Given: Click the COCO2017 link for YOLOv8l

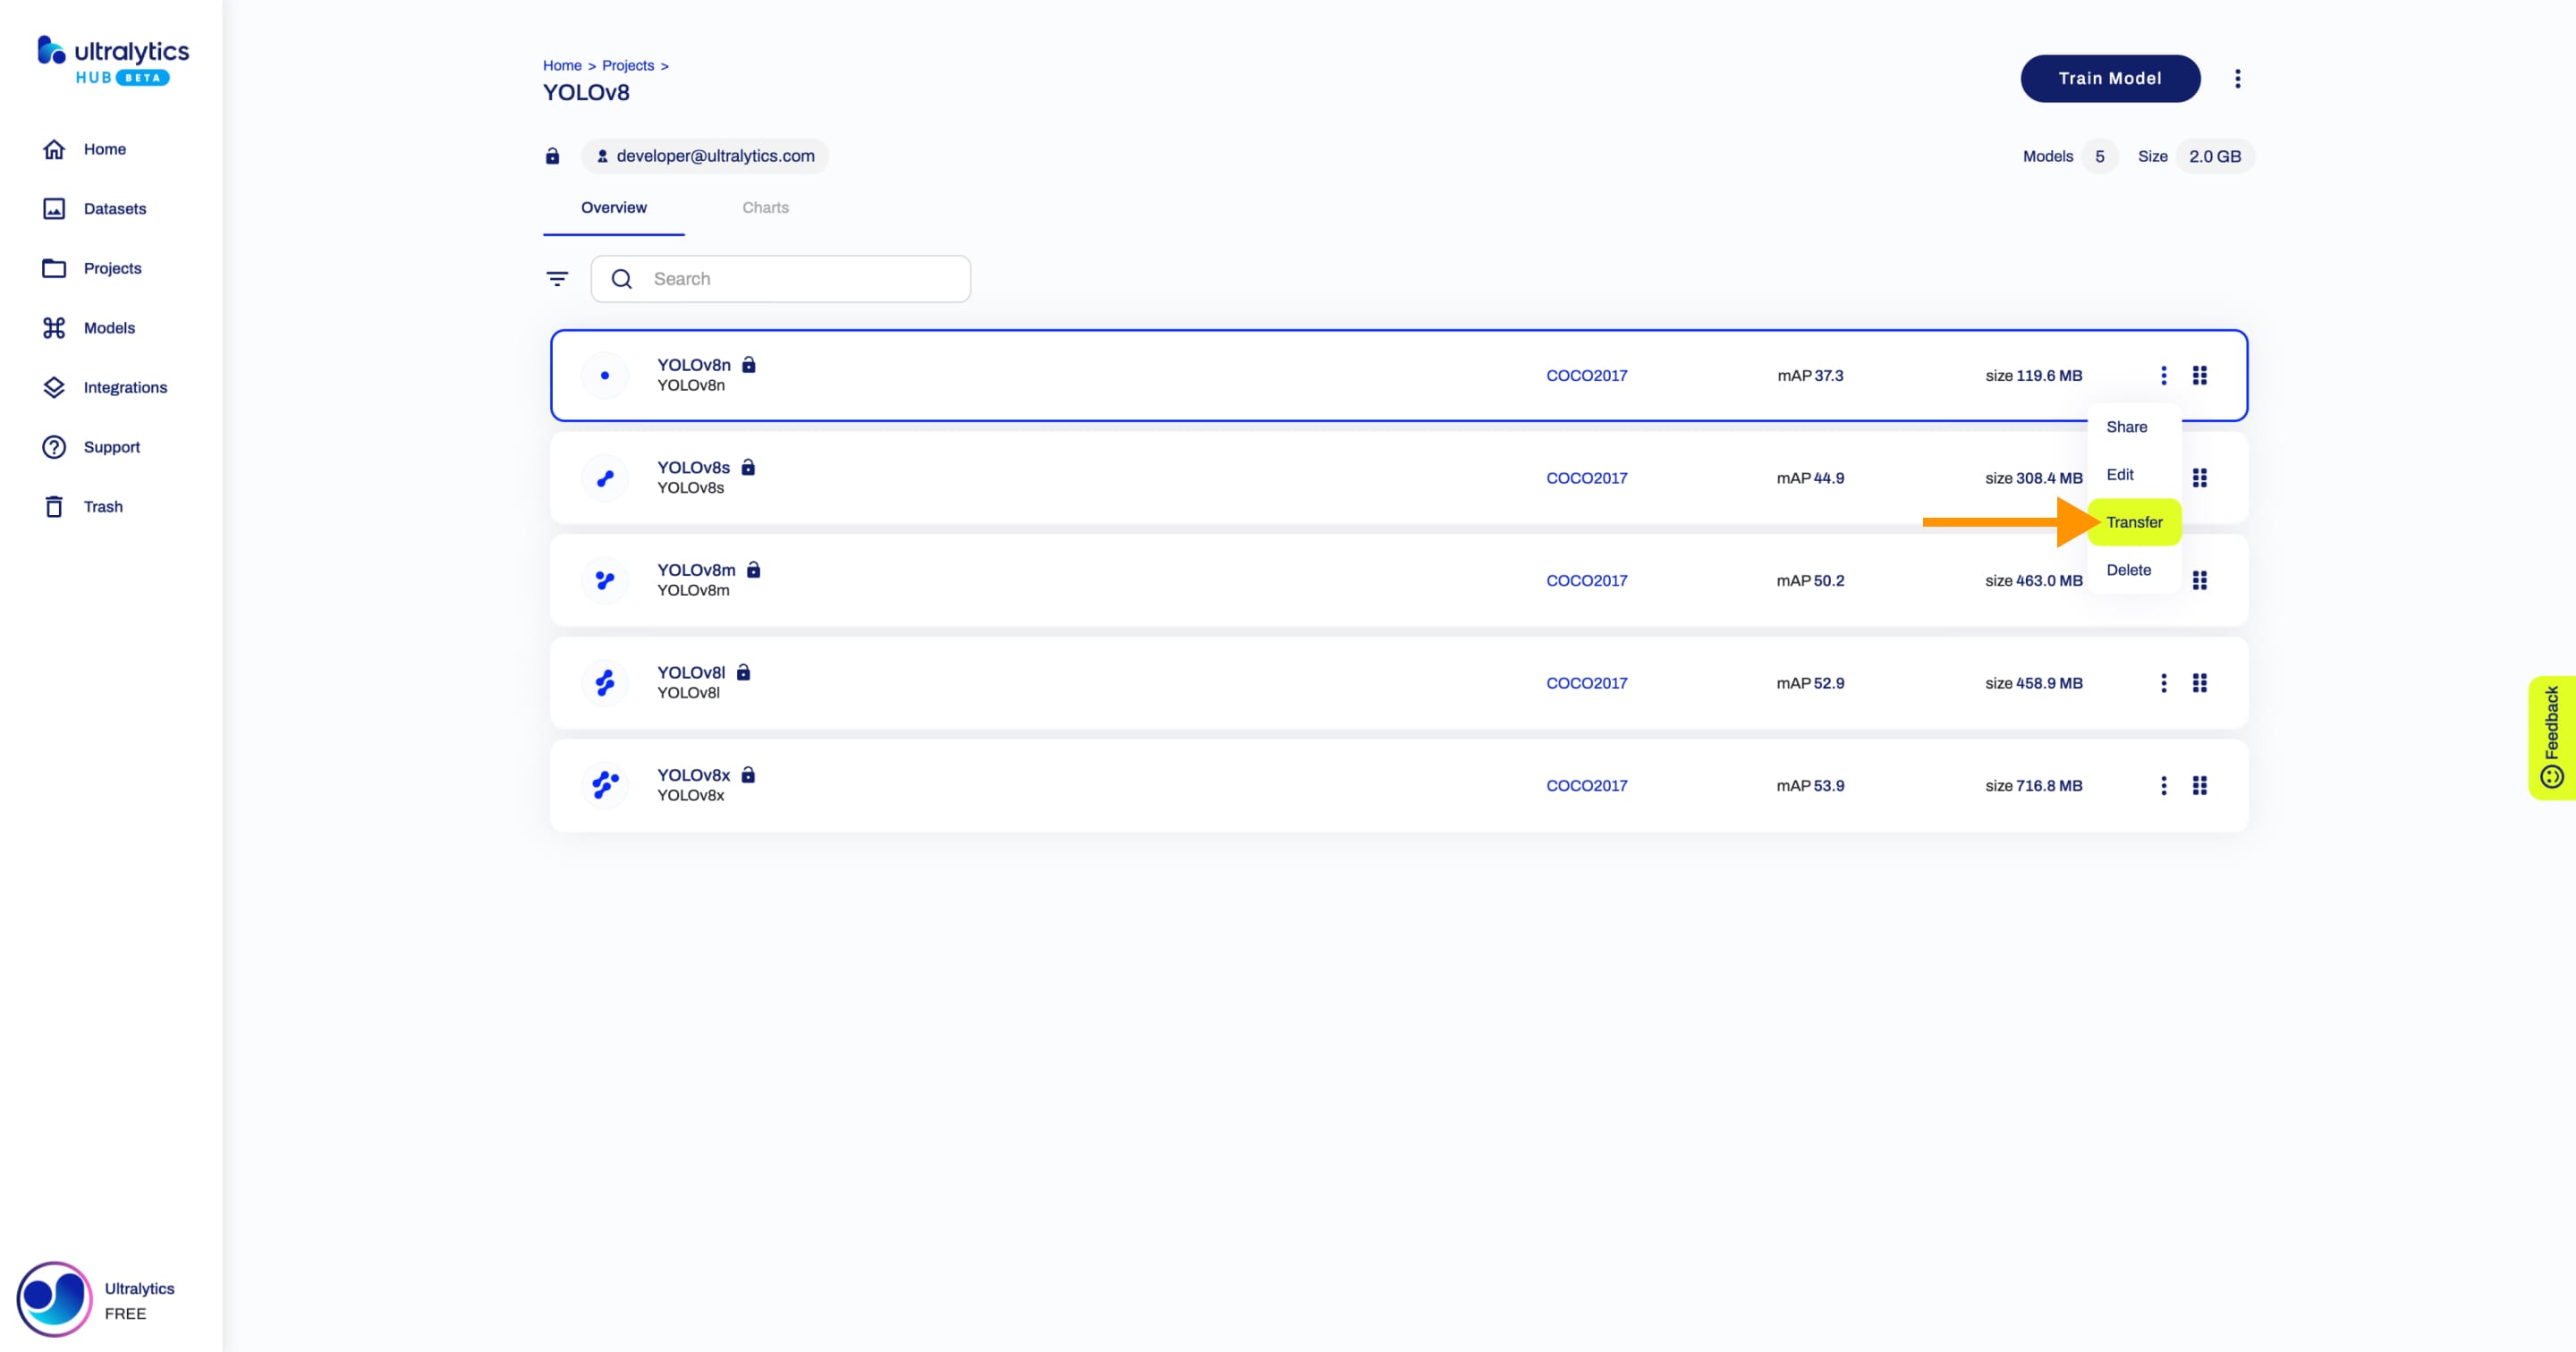Looking at the screenshot, I should pyautogui.click(x=1586, y=683).
